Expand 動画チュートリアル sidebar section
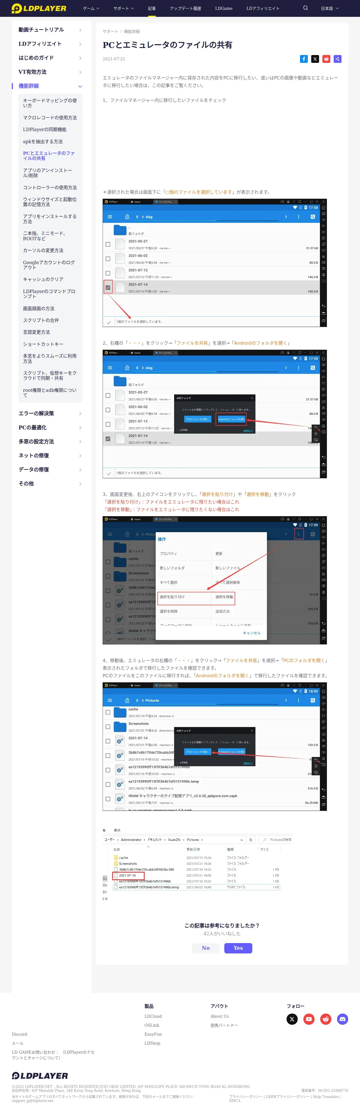Image resolution: width=360 pixels, height=1114 pixels. tap(50, 30)
